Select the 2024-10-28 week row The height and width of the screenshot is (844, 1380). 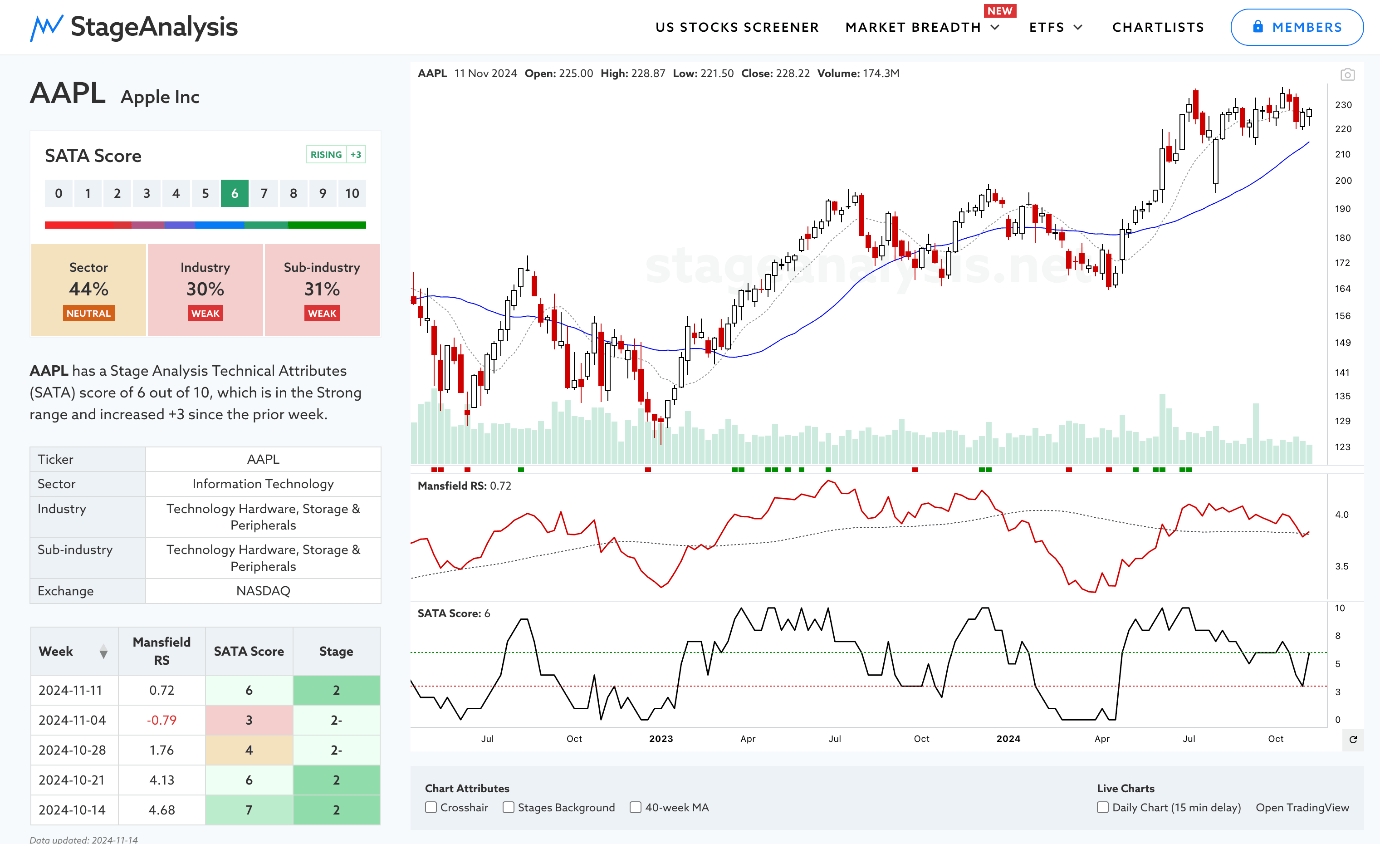coord(205,750)
